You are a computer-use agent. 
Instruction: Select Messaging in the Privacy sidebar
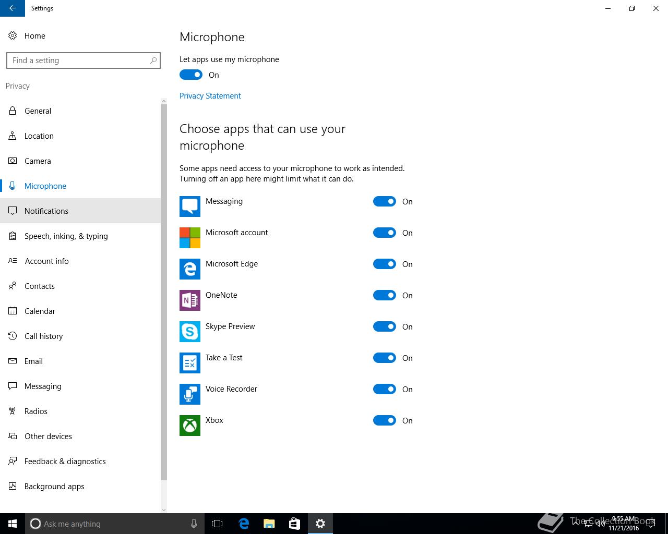point(80,386)
